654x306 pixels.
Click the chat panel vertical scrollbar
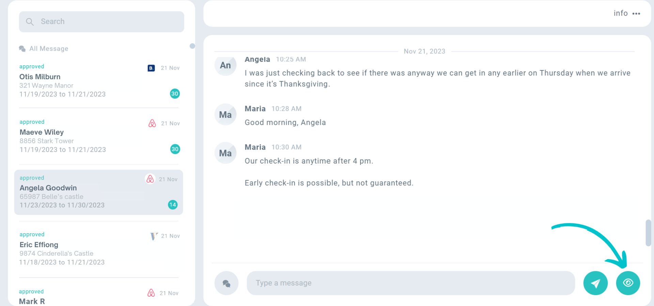648,233
